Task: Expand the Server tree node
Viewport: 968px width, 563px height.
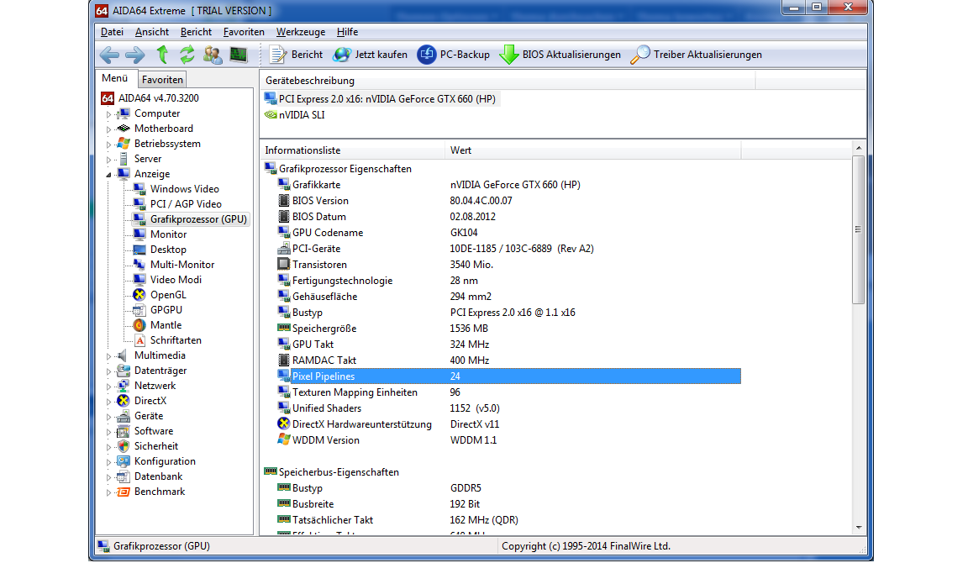Action: click(x=108, y=160)
